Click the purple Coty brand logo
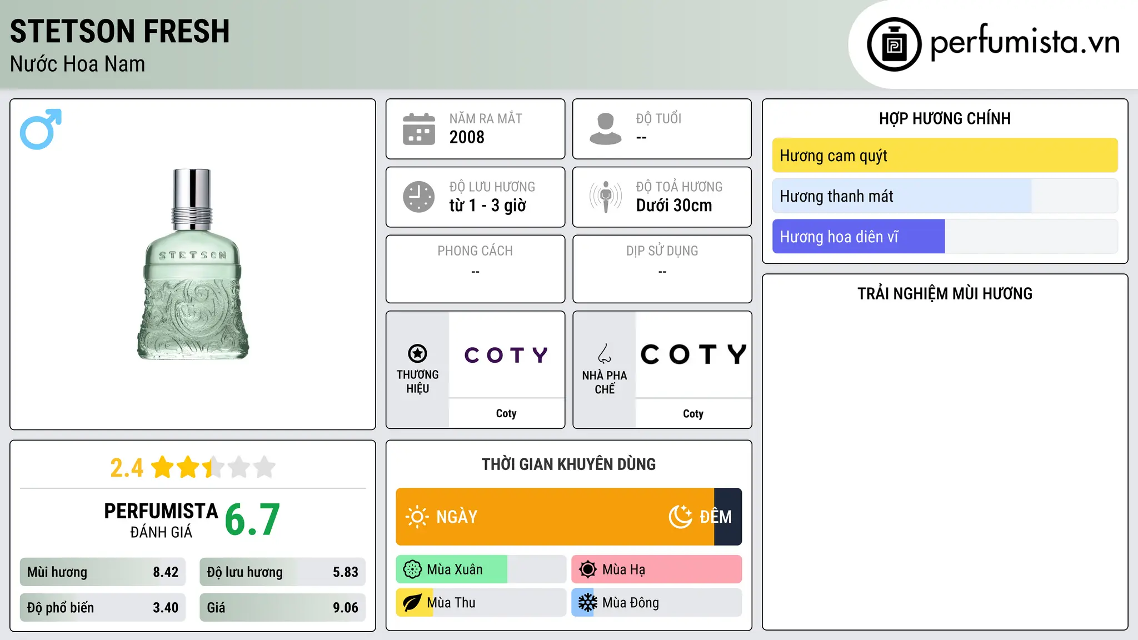1138x640 pixels. (506, 354)
